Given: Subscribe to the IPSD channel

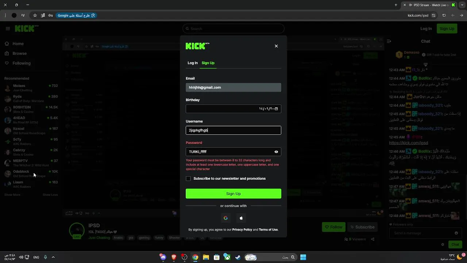Looking at the screenshot, I should 363,227.
